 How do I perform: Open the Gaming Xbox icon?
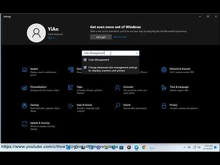[x=25, y=106]
